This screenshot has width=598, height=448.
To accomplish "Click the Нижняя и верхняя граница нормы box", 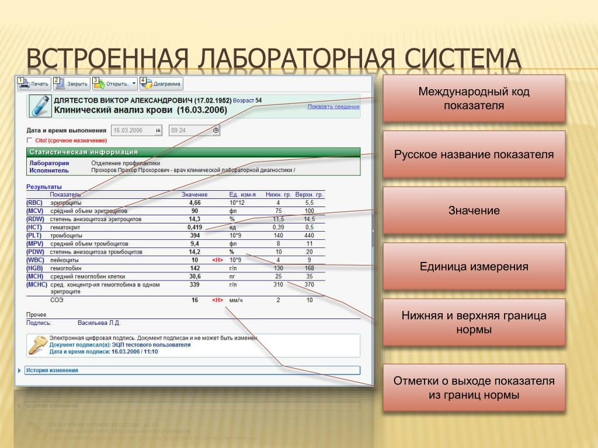I will (x=474, y=322).
